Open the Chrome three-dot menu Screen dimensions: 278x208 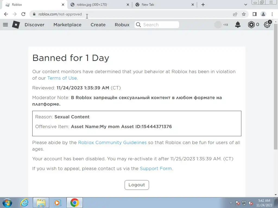point(272,14)
